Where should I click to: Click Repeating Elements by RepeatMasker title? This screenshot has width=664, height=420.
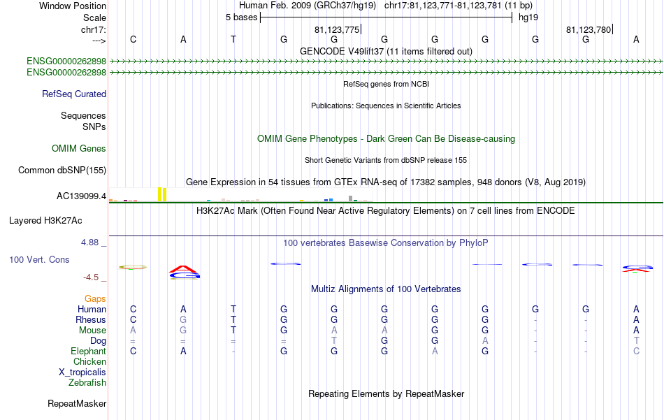(x=387, y=393)
